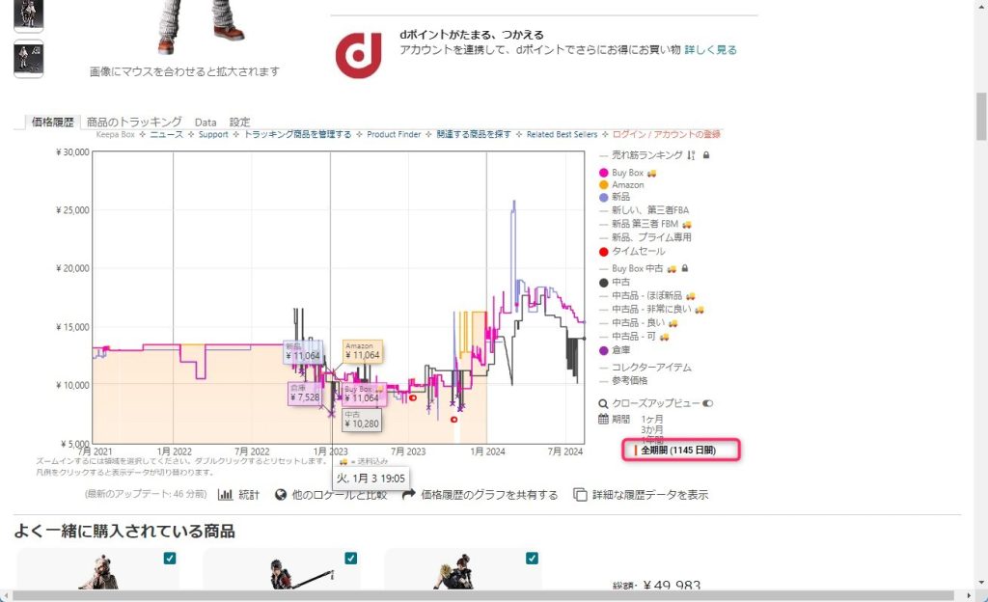Open the 統計 statistics bar chart icon

tap(226, 495)
